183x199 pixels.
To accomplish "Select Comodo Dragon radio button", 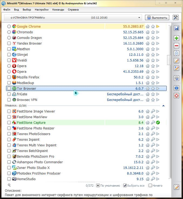I will click(x=9, y=38).
